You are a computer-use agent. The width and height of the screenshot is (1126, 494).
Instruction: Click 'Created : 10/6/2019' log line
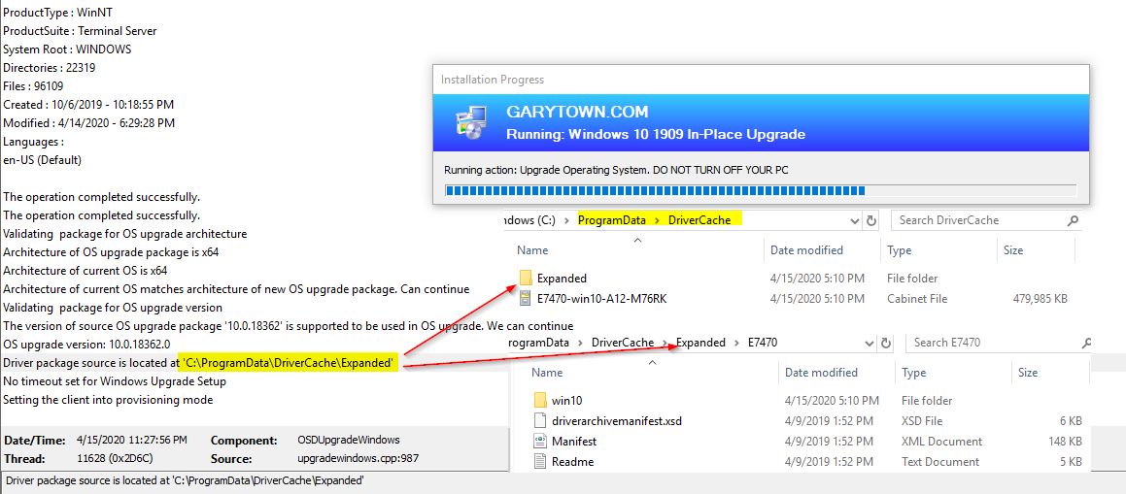click(x=88, y=105)
